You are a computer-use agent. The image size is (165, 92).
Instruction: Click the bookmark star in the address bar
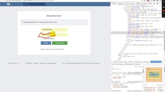145,1
